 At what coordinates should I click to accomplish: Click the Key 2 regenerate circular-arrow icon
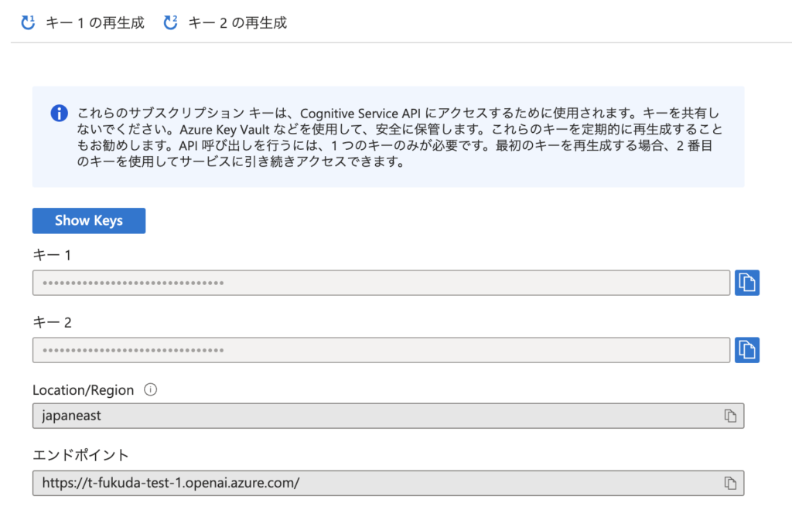tap(170, 22)
